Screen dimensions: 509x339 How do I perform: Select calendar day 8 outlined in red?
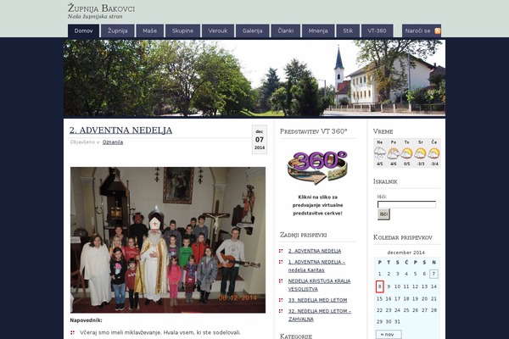[380, 286]
